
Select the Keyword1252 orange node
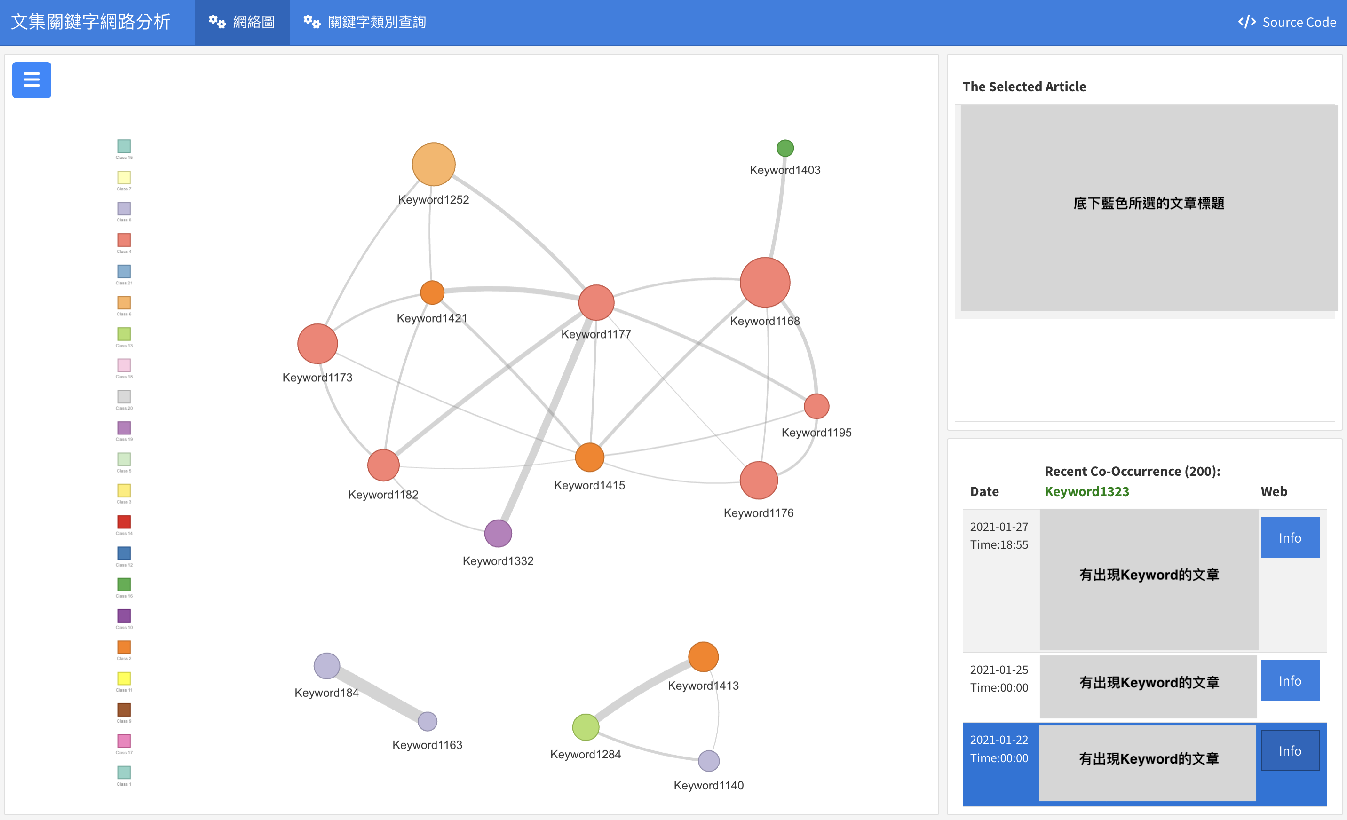[433, 164]
